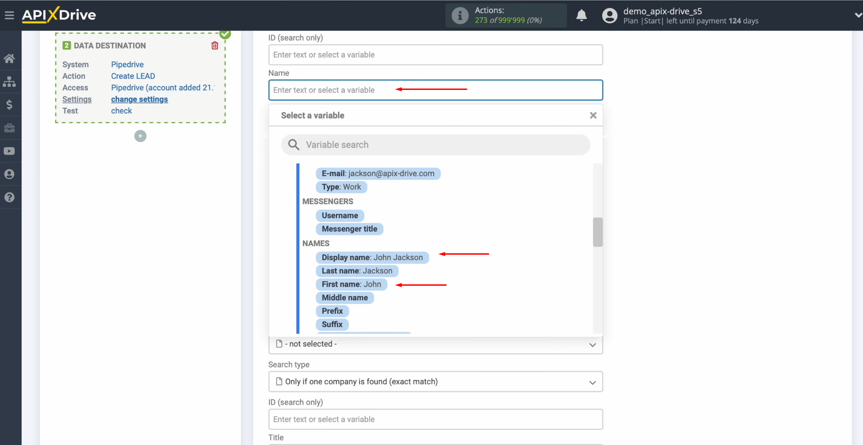The width and height of the screenshot is (863, 445).
Task: Open the profile icon in the sidebar
Action: [x=10, y=174]
